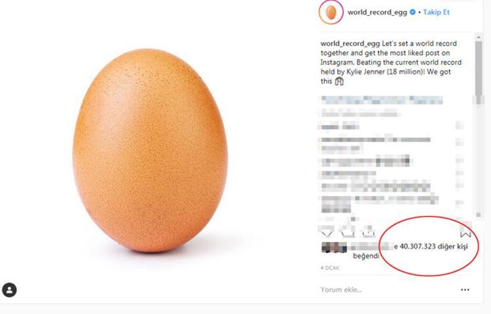The height and width of the screenshot is (314, 491).
Task: Open the 40.307.323 diğer kişi likes list
Action: (433, 247)
